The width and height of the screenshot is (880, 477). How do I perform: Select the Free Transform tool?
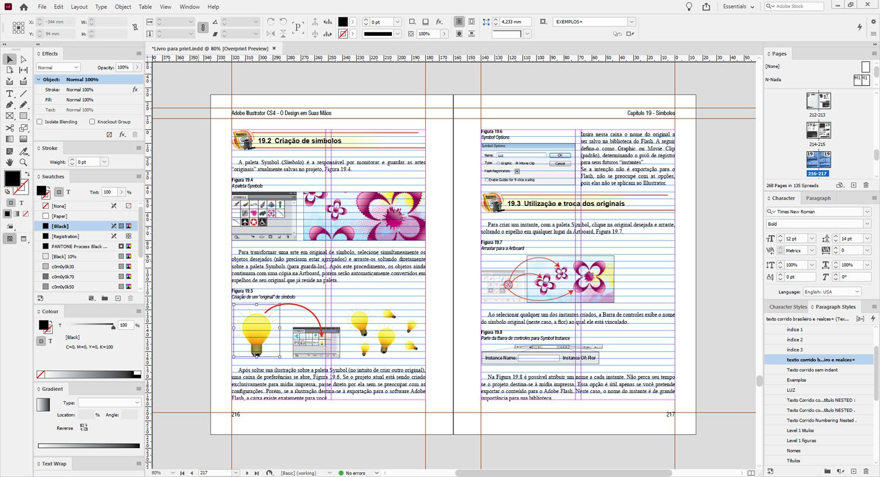tap(23, 128)
